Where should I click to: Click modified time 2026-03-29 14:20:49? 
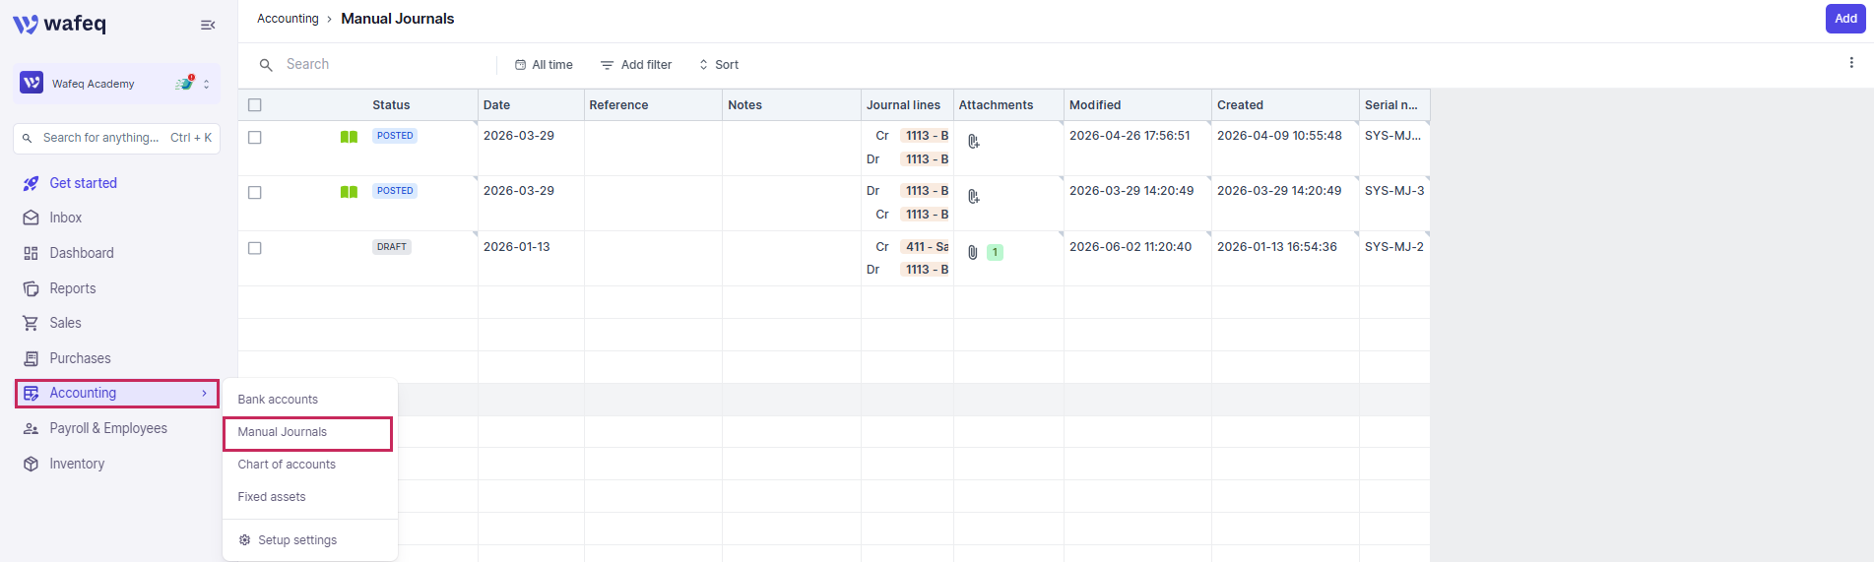coord(1131,191)
